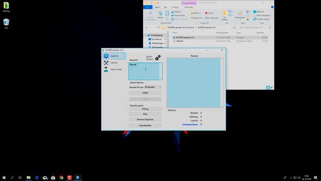
Task: Expand the Explorer address history dropdown
Action: (x=232, y=28)
